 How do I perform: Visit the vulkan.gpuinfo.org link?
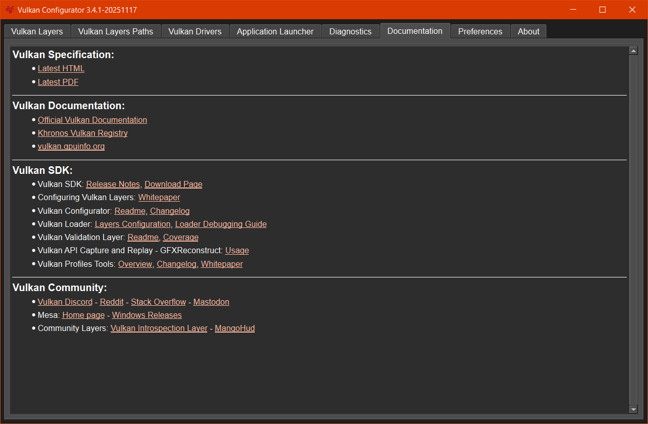coord(71,147)
